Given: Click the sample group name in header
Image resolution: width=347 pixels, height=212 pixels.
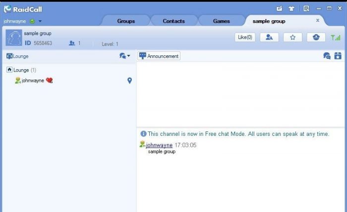Looking at the screenshot, I should (x=38, y=34).
